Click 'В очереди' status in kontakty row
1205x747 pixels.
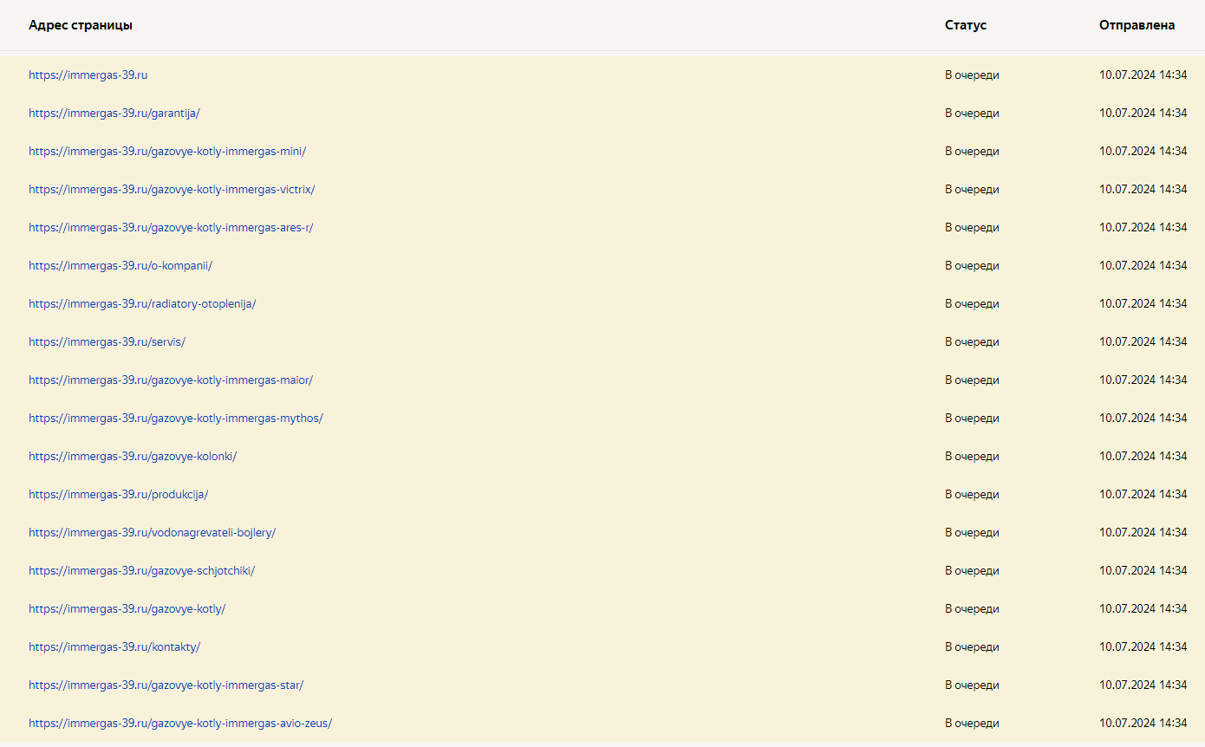click(x=972, y=646)
